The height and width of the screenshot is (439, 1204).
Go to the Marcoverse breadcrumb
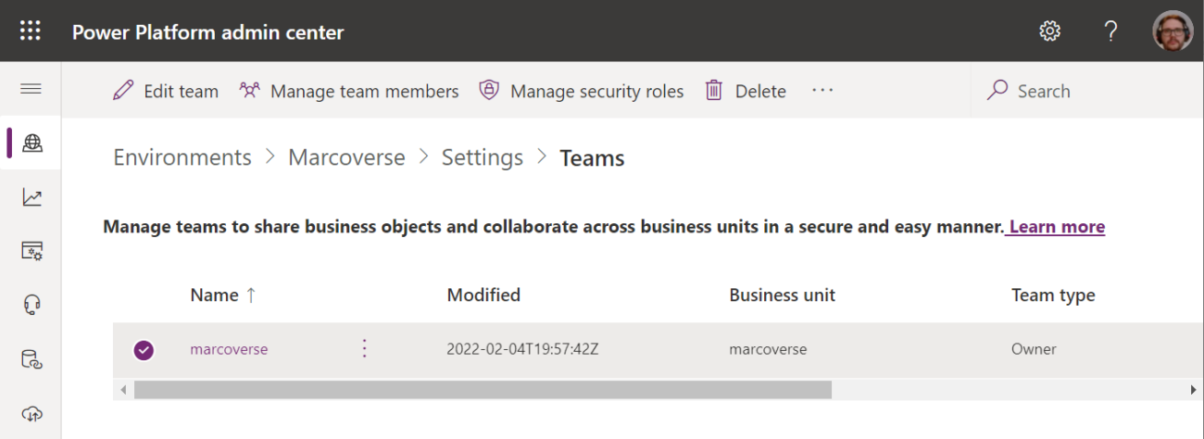[x=346, y=157]
